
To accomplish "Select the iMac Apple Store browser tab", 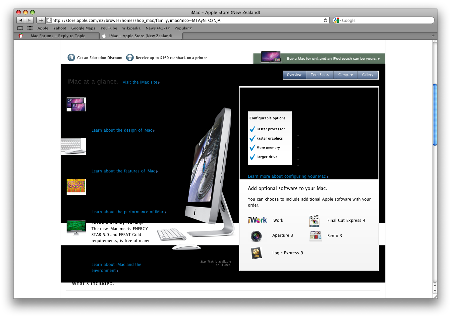I will [x=141, y=36].
